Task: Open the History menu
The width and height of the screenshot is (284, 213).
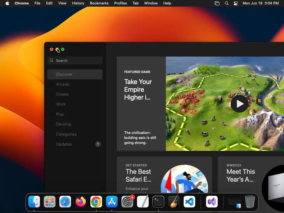Action: tap(78, 3)
